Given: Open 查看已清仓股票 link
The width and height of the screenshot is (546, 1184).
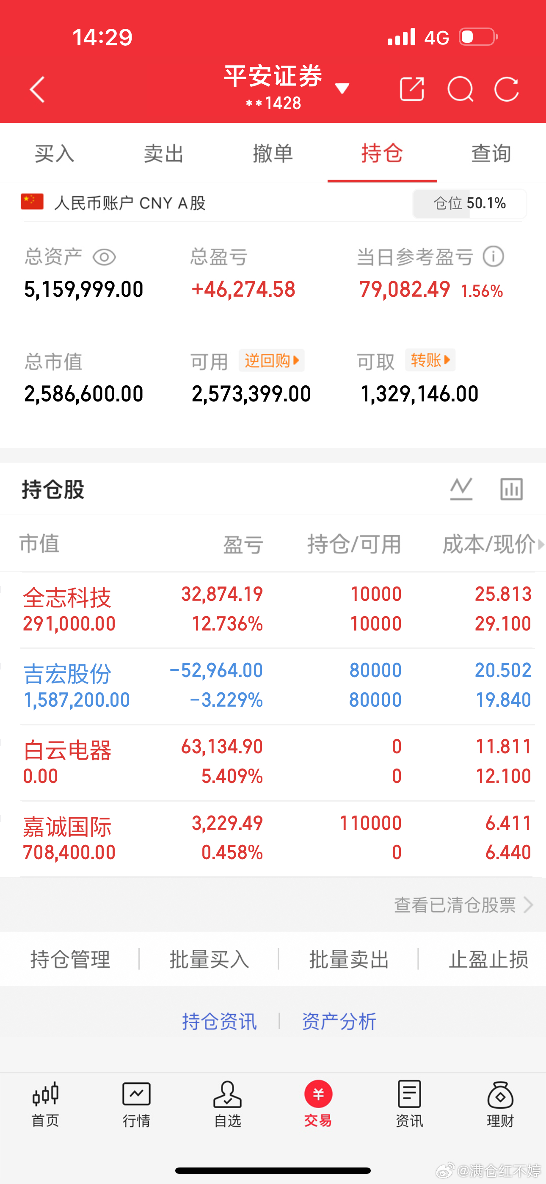Looking at the screenshot, I should [x=463, y=905].
